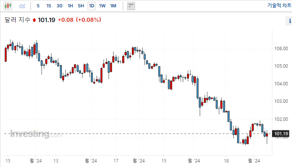Click the 102.00 price axis label

tap(281, 119)
